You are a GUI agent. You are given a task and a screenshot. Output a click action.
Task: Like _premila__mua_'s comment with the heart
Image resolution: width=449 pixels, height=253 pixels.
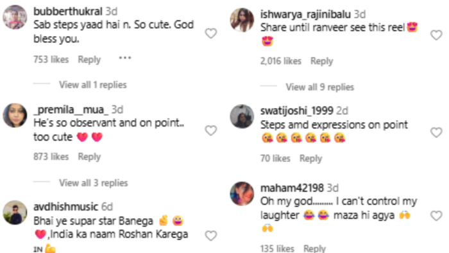click(x=211, y=130)
